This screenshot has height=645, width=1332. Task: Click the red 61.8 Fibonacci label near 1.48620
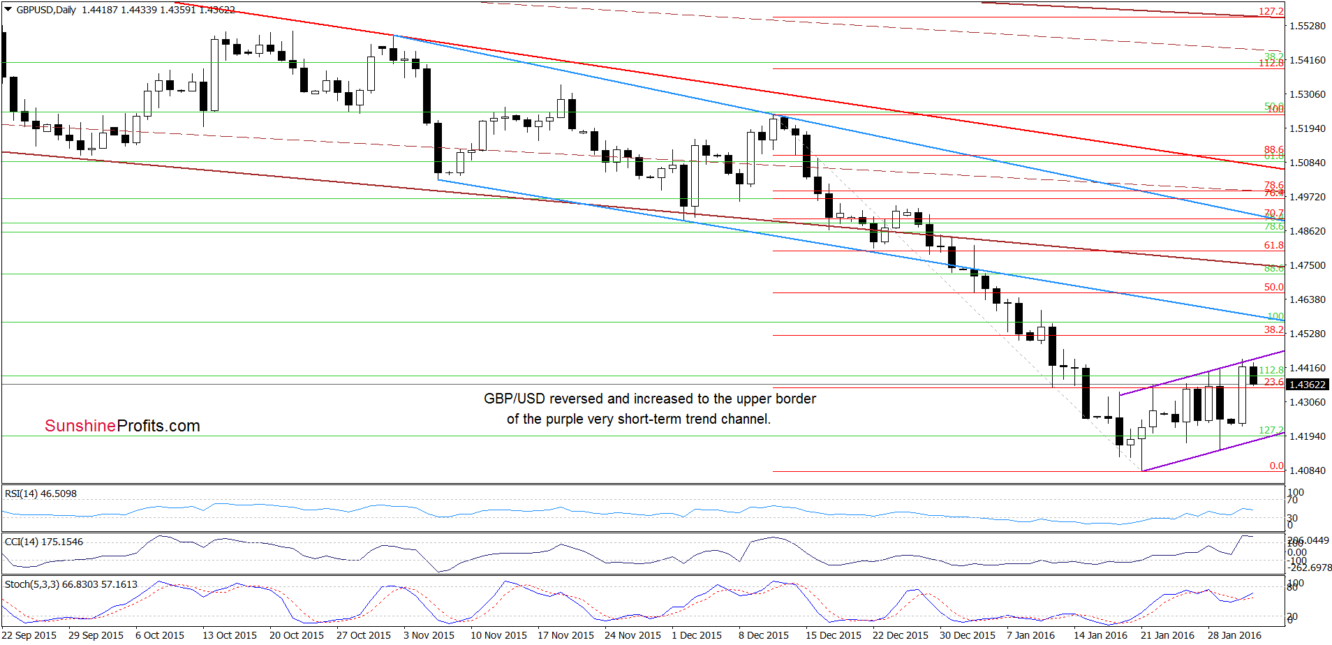pos(1273,245)
